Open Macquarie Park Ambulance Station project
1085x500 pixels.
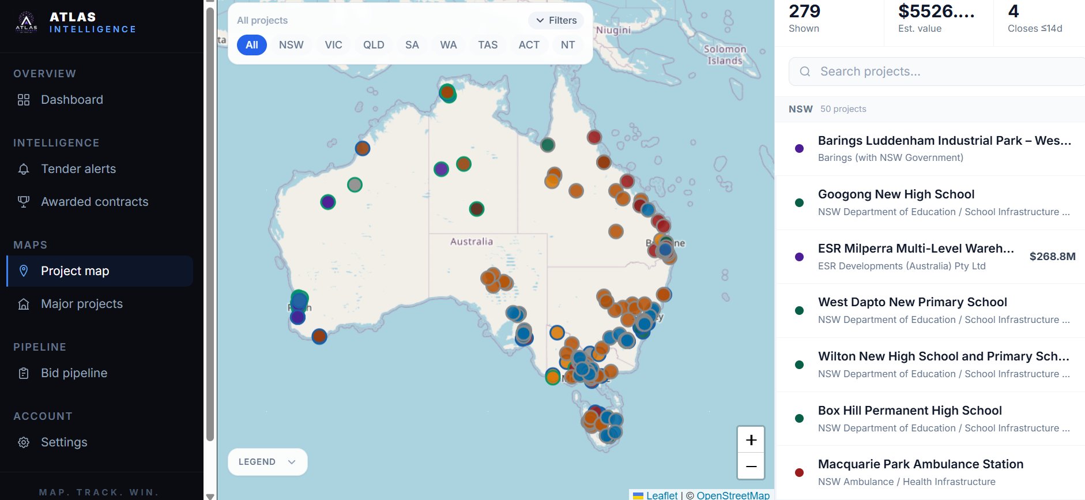[930, 472]
